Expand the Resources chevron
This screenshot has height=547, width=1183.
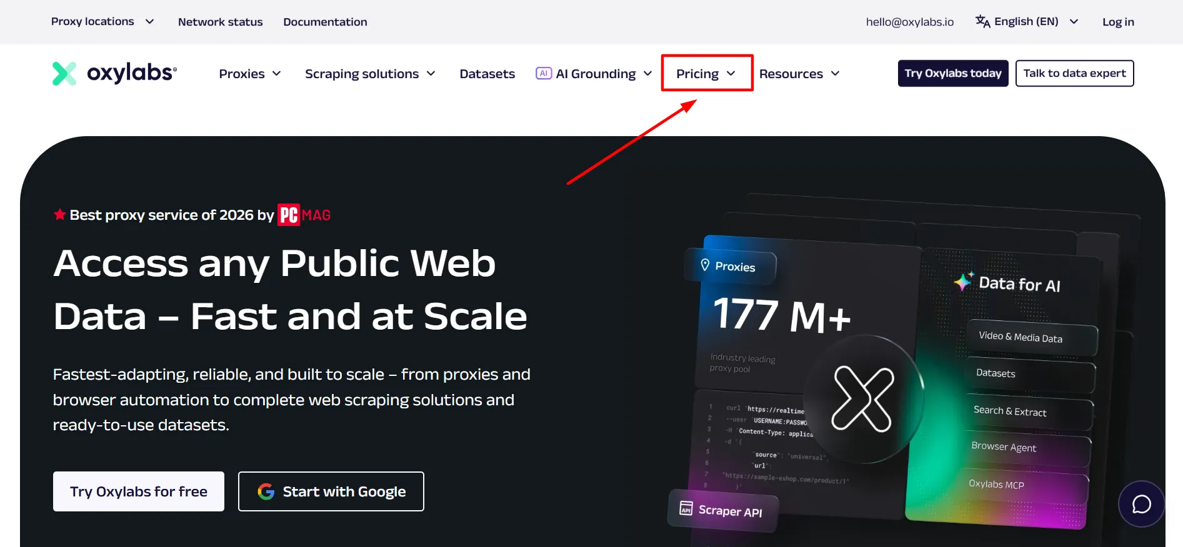tap(835, 74)
